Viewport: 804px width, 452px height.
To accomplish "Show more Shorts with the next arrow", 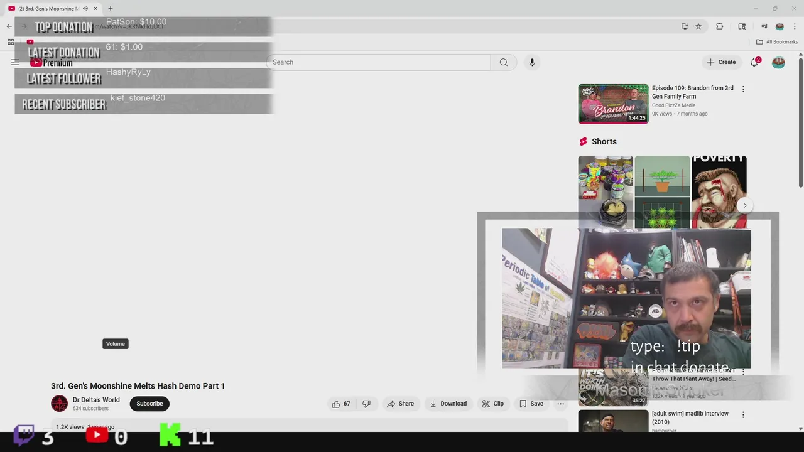I will click(x=745, y=205).
